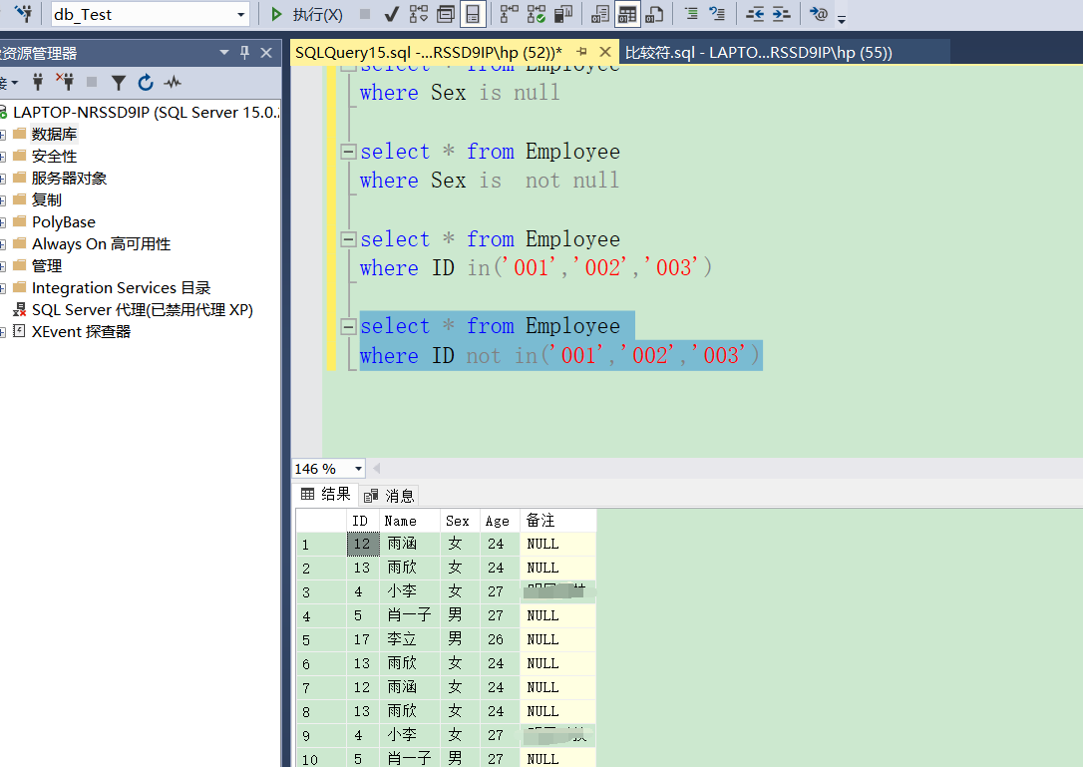
Task: Click the ID column header in results
Action: [363, 521]
